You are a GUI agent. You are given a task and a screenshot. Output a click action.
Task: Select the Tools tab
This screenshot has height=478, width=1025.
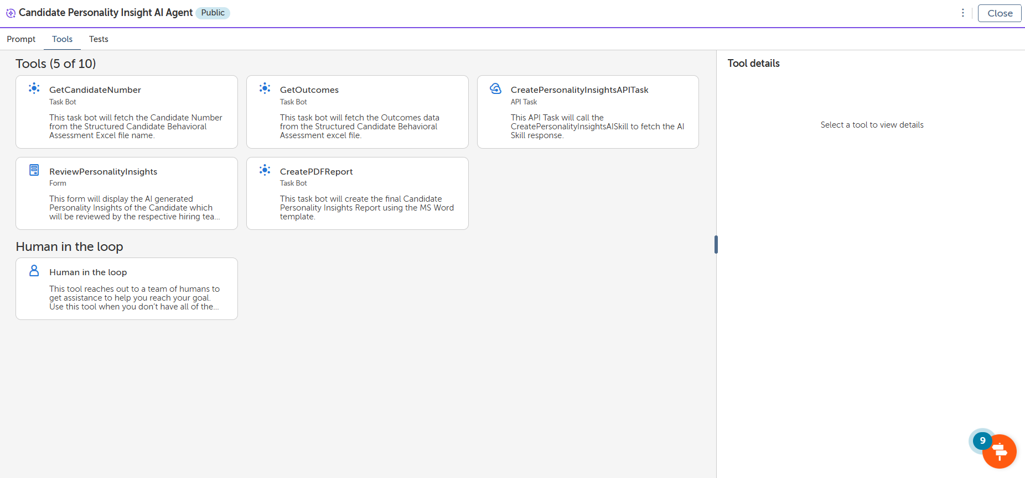pyautogui.click(x=62, y=39)
